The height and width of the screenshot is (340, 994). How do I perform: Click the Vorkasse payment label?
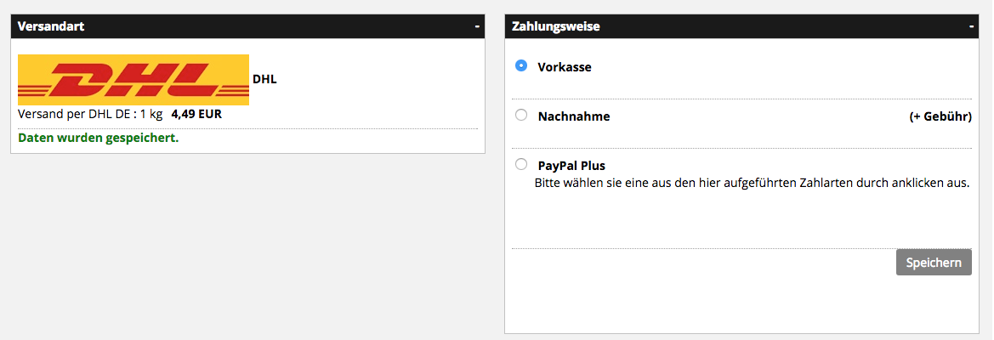(x=565, y=67)
